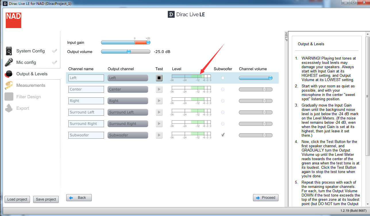The width and height of the screenshot is (370, 216).
Task: Go Back to the previous step
Action: (x=79, y=198)
